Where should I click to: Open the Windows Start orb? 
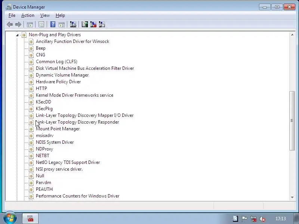tap(10, 218)
